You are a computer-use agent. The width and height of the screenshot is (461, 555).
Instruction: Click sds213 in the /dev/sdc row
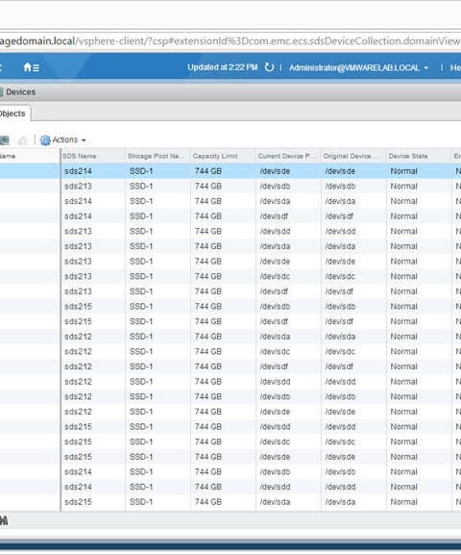(78, 276)
